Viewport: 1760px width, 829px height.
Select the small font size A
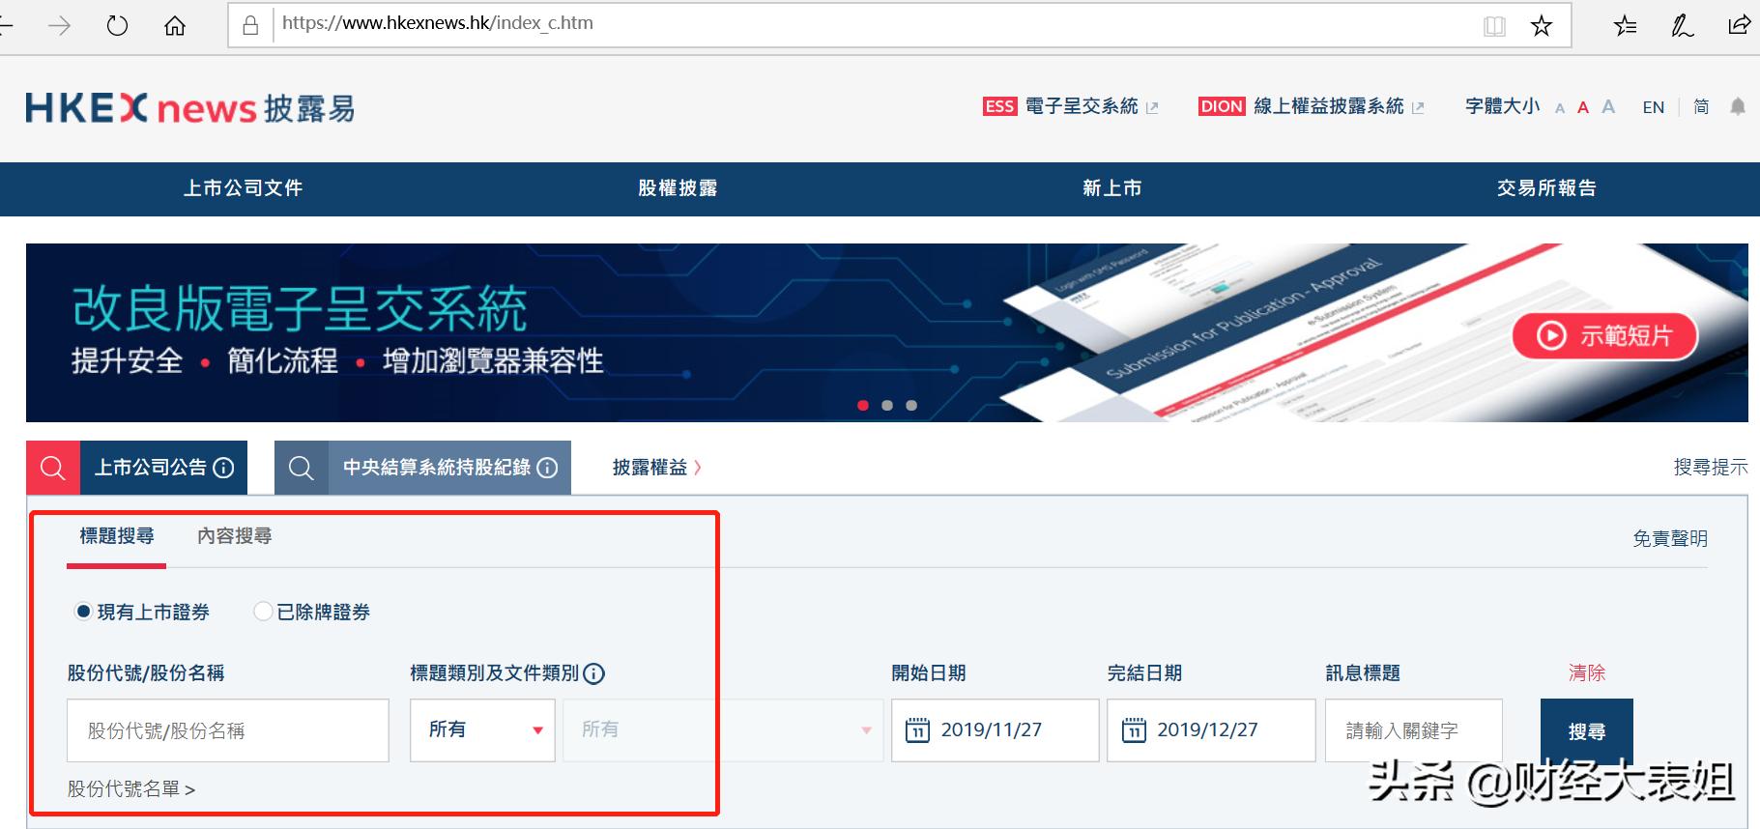coord(1560,108)
